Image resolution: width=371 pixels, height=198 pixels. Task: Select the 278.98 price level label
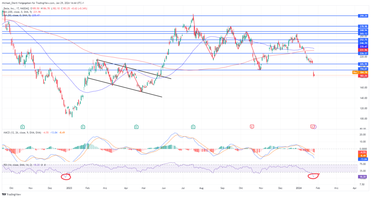(363, 26)
